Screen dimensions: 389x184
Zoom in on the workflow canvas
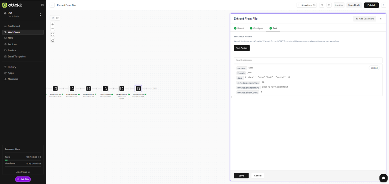(52, 24)
